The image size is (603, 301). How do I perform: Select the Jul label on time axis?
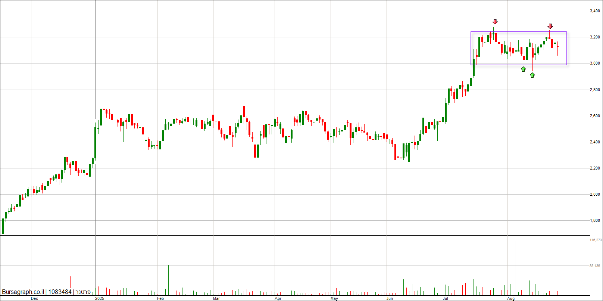point(446,298)
